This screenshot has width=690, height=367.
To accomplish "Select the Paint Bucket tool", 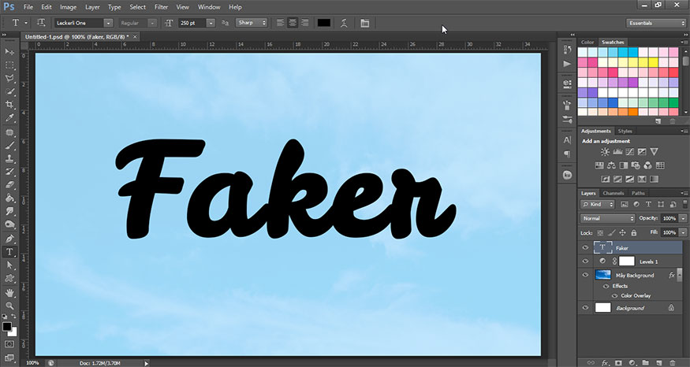I will click(x=9, y=198).
